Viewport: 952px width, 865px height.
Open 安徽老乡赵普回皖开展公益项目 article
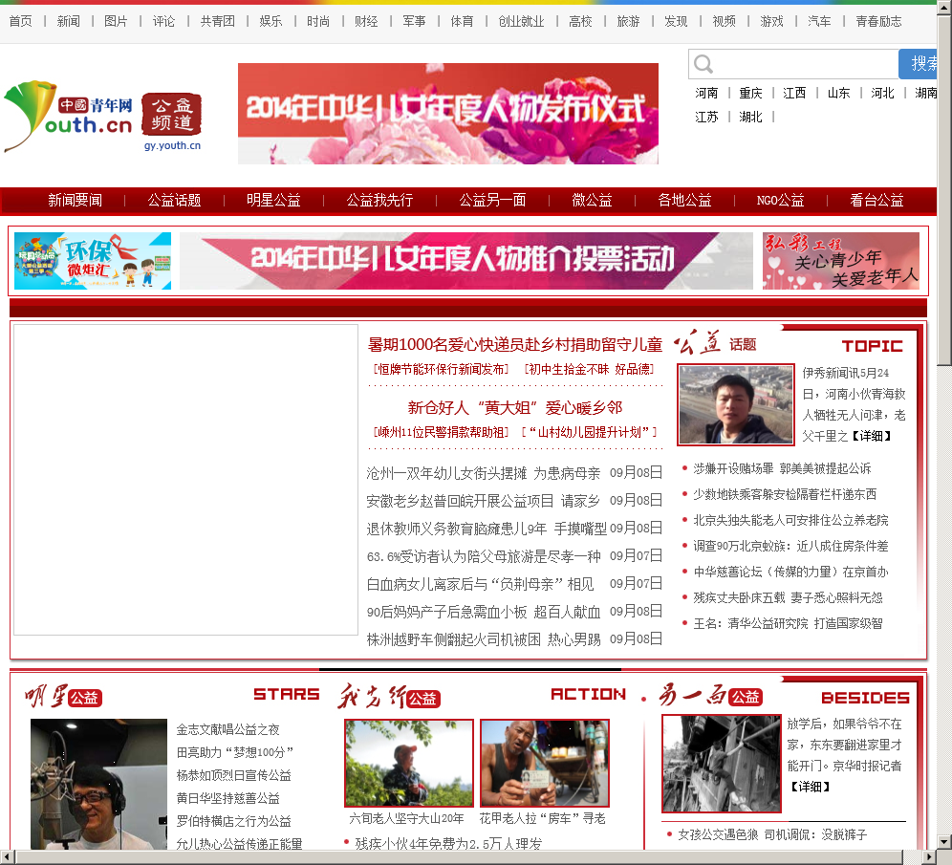484,501
